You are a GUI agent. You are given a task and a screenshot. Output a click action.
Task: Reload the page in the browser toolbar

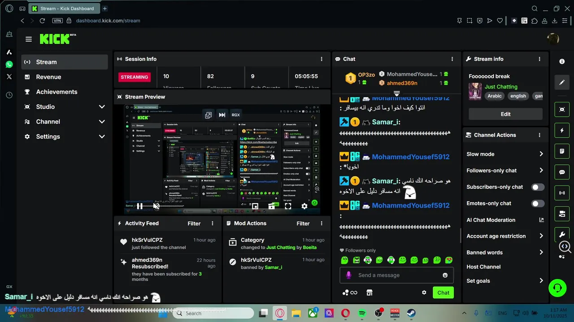coord(42,21)
